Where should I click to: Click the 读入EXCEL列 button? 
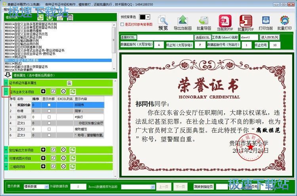269,38
